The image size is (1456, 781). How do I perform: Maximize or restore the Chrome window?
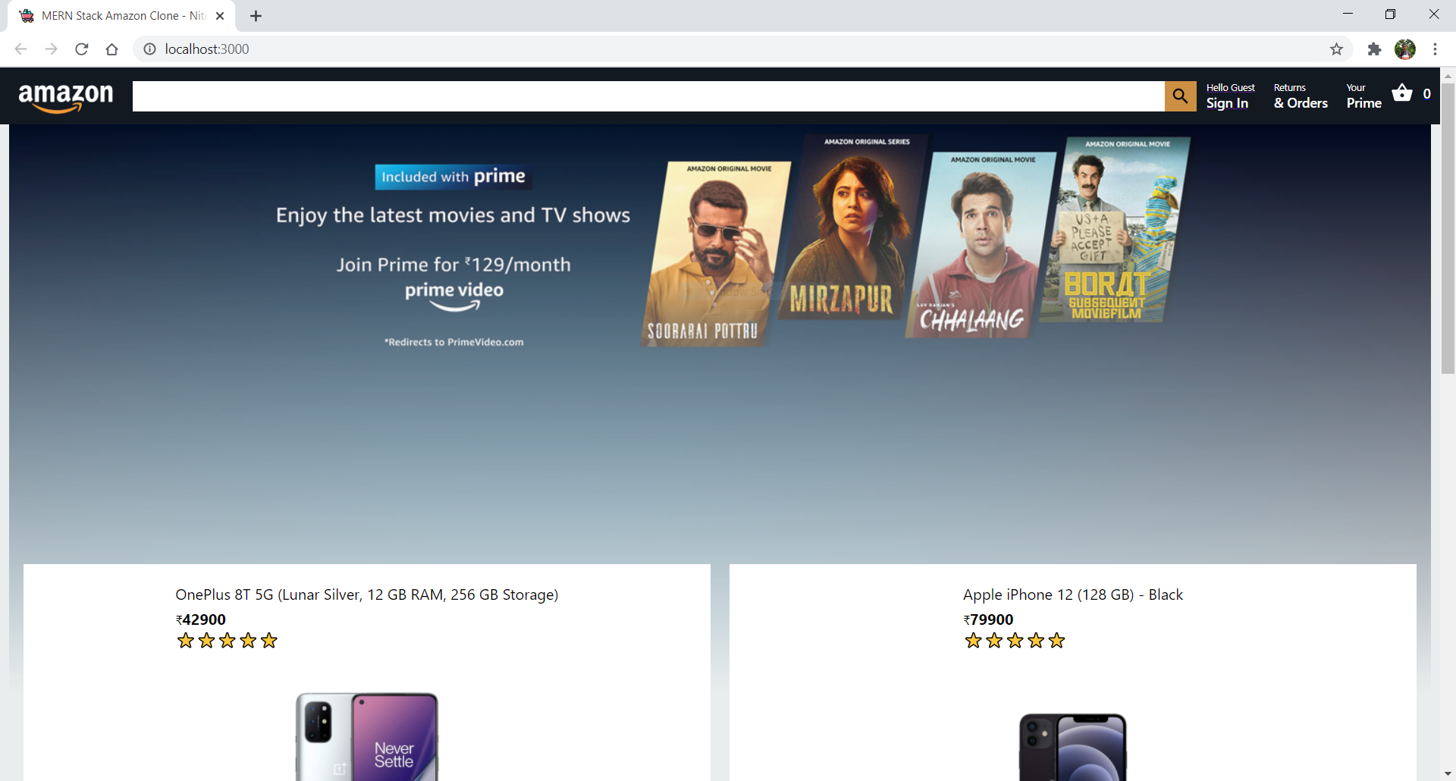pos(1390,14)
